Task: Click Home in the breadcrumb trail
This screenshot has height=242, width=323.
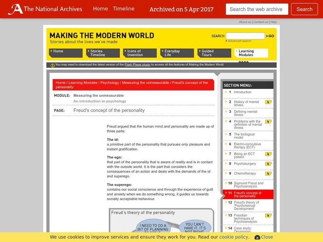Action: coord(61,83)
